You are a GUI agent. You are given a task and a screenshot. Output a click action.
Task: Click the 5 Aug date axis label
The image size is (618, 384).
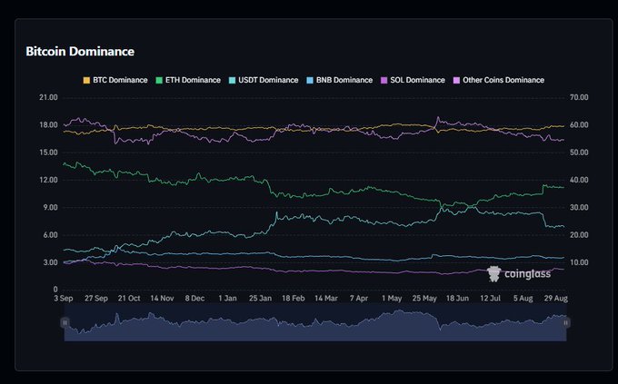523,299
